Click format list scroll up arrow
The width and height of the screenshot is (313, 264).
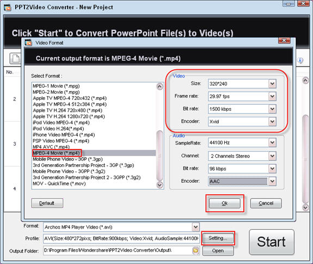click(159, 86)
